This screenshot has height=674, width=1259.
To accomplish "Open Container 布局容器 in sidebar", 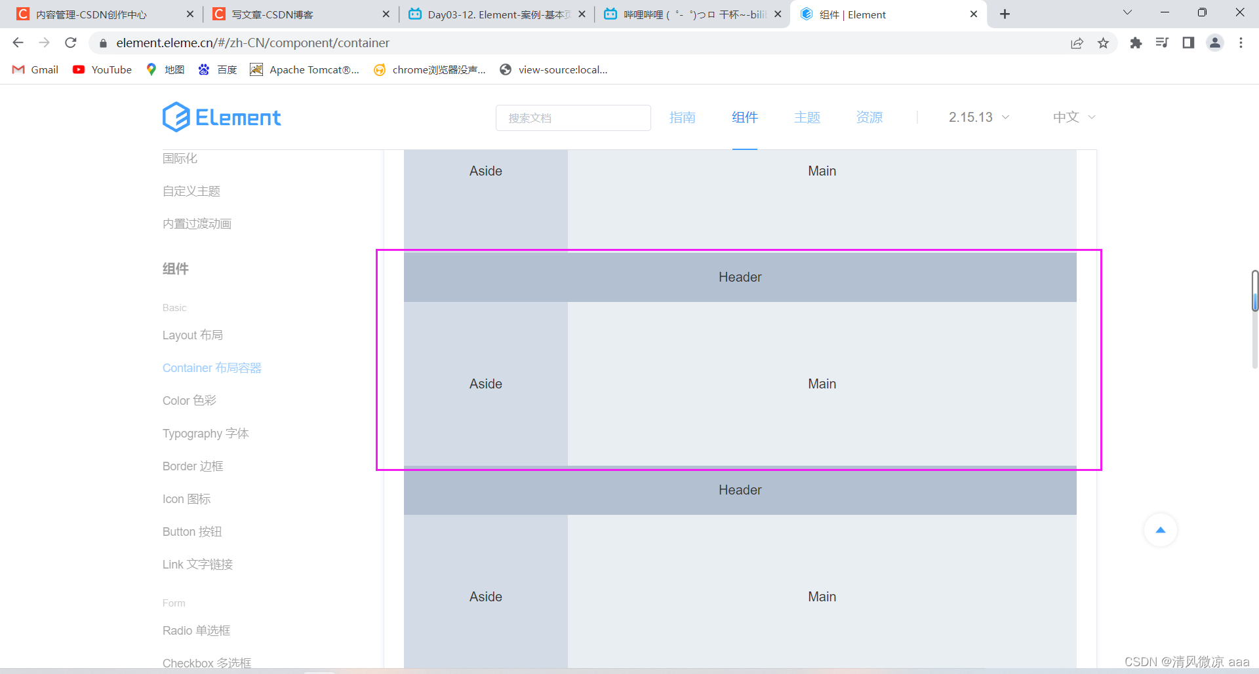I will coord(212,368).
